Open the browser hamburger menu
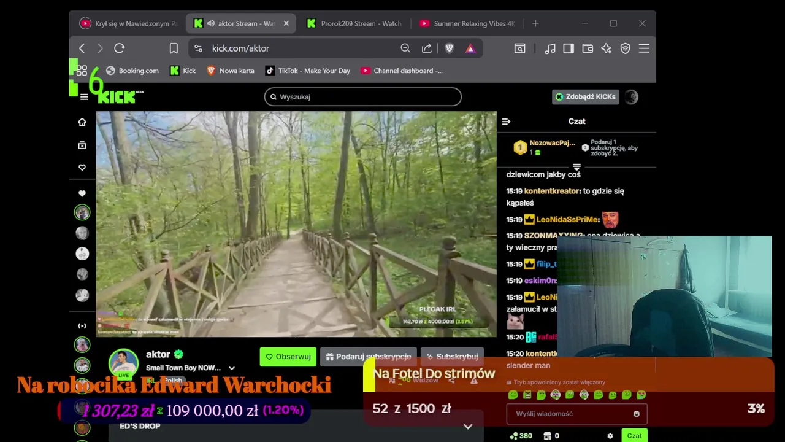Image resolution: width=785 pixels, height=442 pixels. point(644,48)
